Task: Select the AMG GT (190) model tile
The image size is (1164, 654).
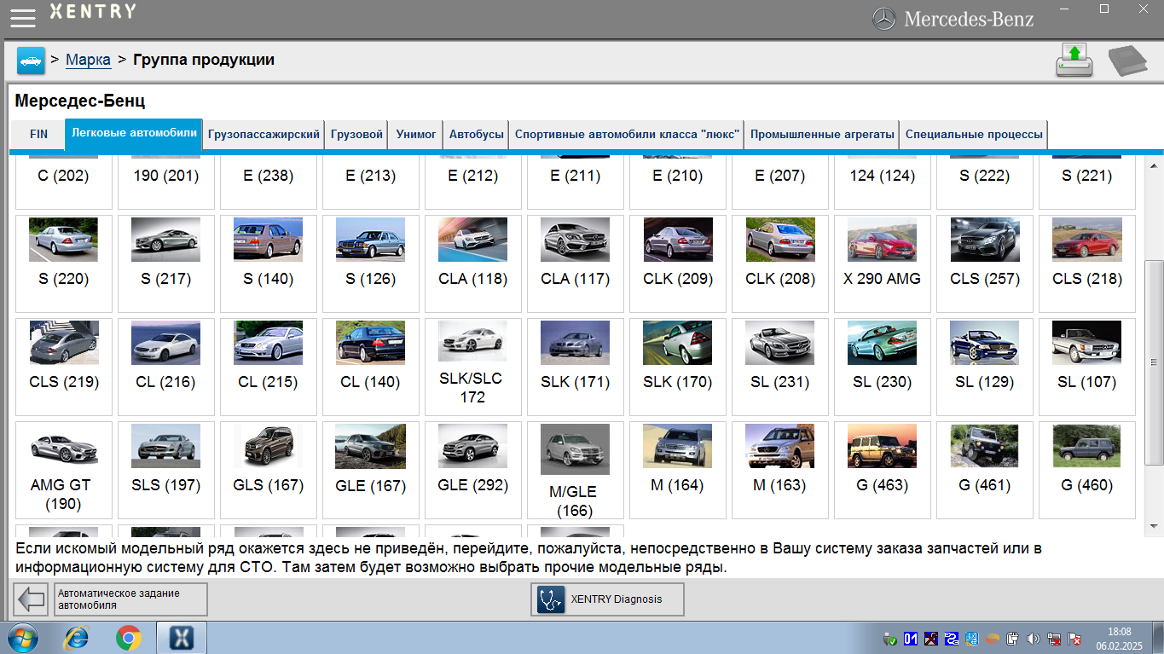Action: pyautogui.click(x=63, y=469)
